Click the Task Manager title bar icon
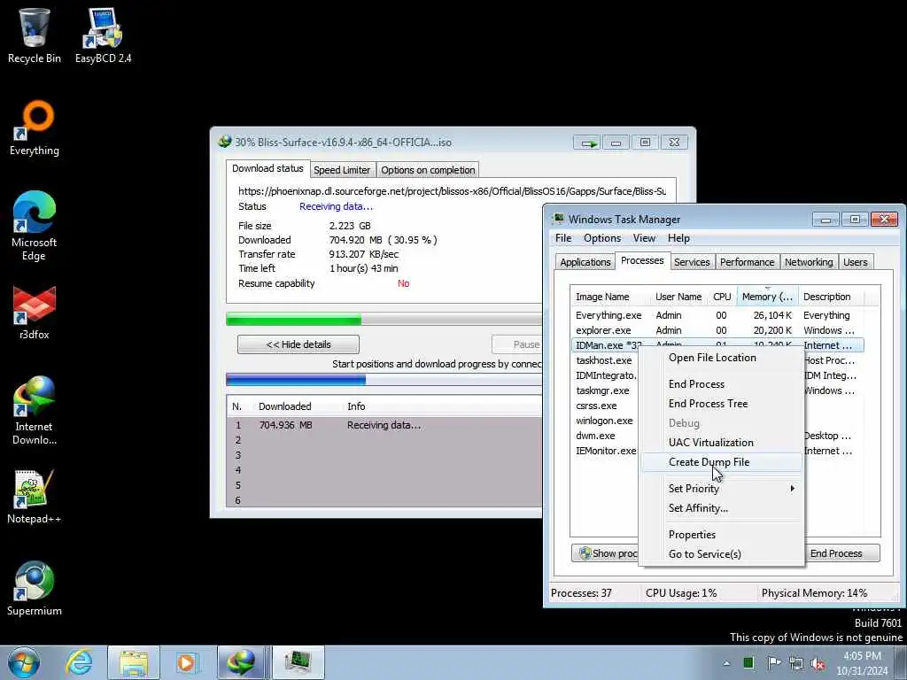907x680 pixels. 558,220
